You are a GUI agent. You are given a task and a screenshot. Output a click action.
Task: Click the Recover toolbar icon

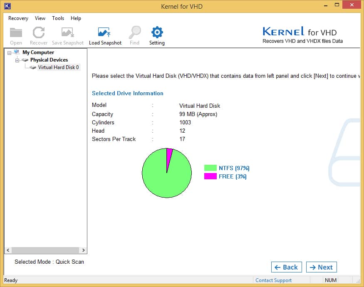(39, 33)
